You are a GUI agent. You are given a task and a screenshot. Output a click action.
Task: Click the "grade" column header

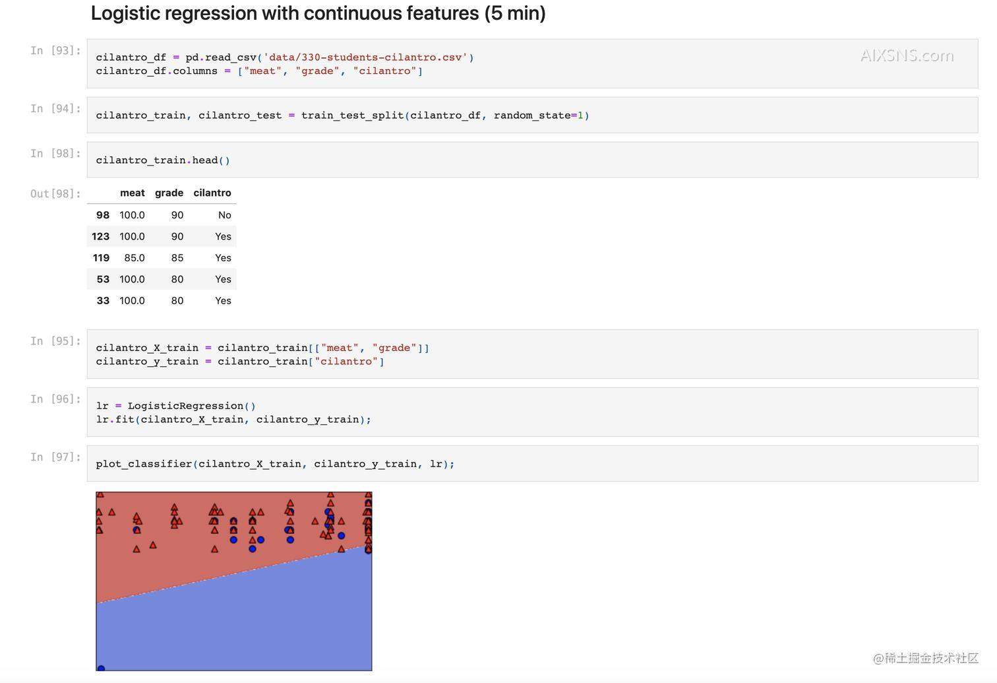(x=169, y=193)
